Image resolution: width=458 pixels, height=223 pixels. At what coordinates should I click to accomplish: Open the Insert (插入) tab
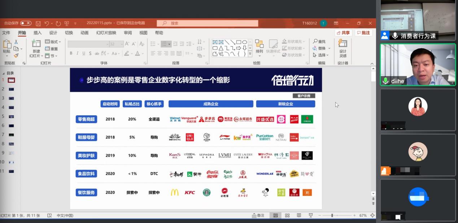click(38, 33)
